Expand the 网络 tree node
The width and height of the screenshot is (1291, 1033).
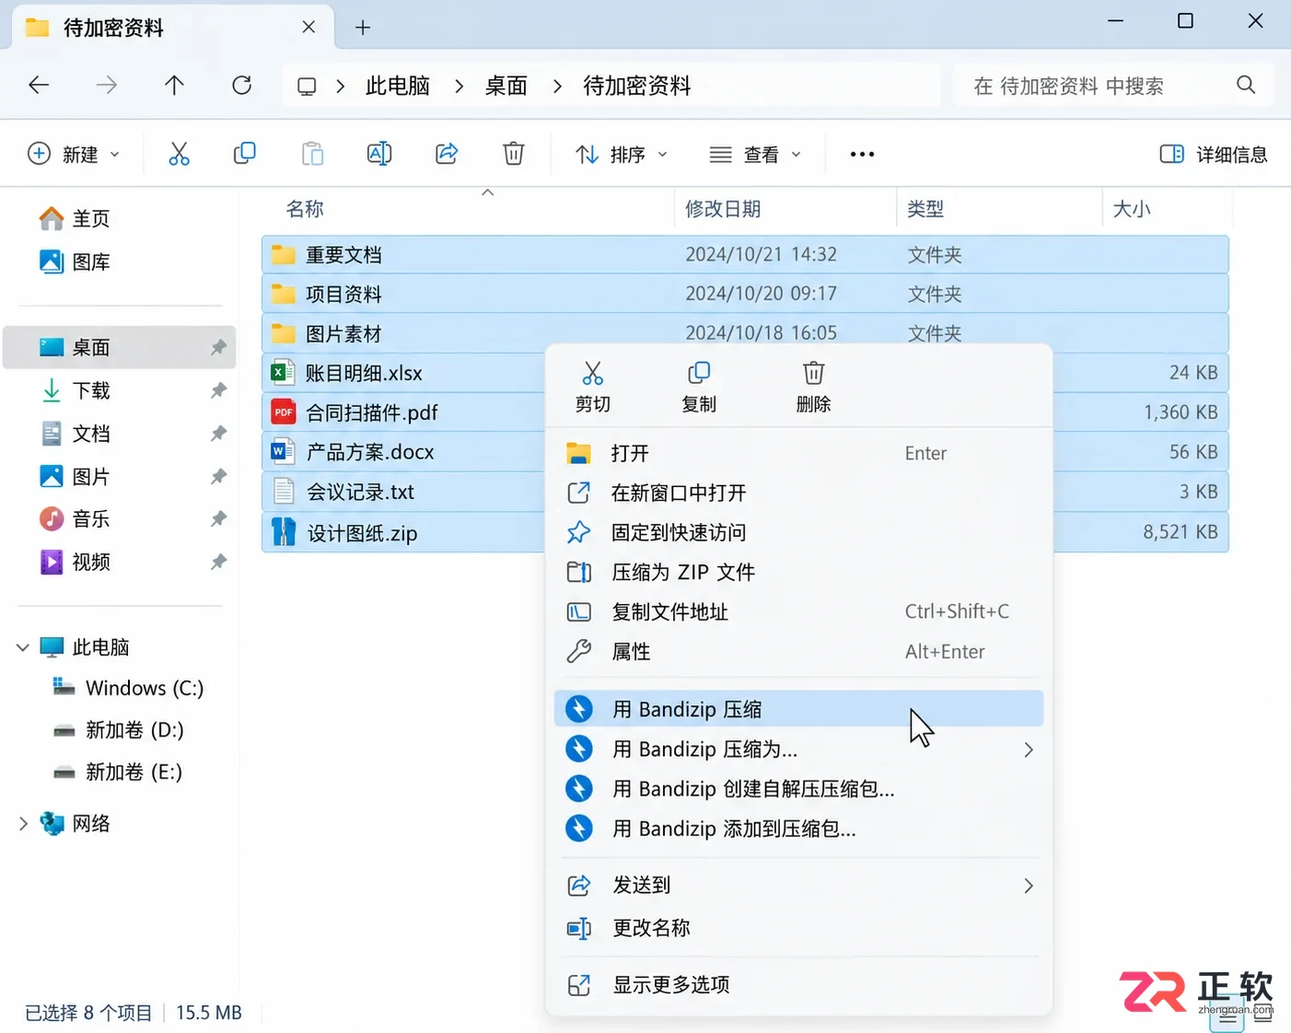click(23, 823)
